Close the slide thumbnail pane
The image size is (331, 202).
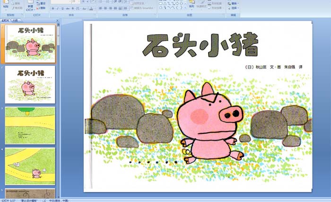pos(57,20)
